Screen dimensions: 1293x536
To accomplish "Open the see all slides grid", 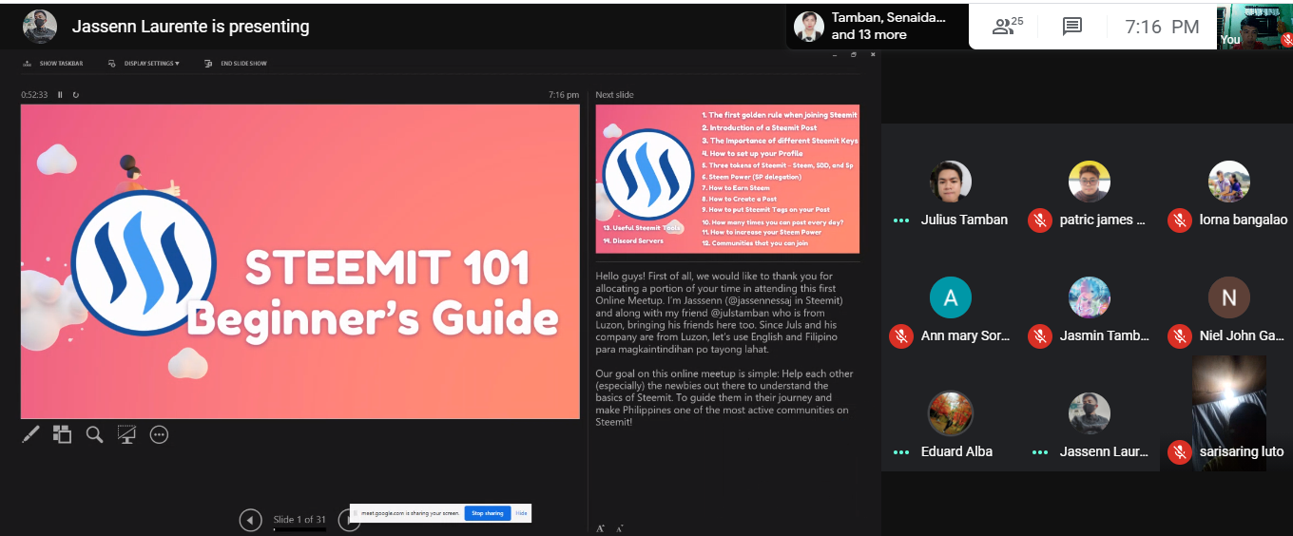I will click(x=62, y=434).
